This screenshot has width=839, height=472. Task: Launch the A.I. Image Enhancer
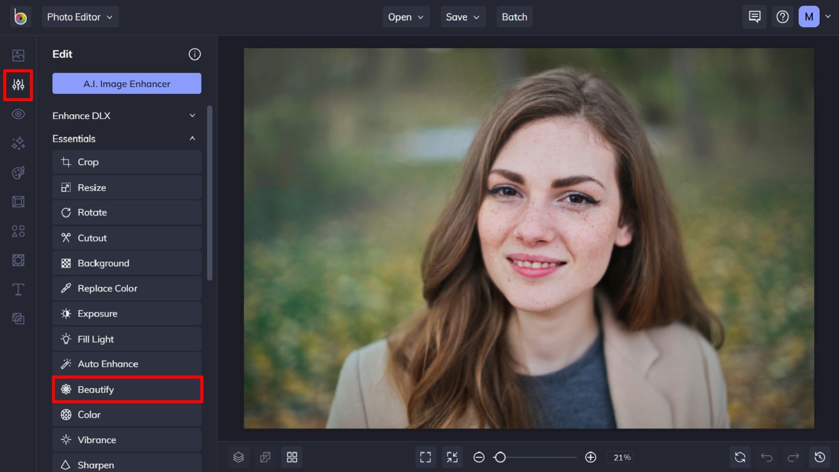[x=126, y=83]
